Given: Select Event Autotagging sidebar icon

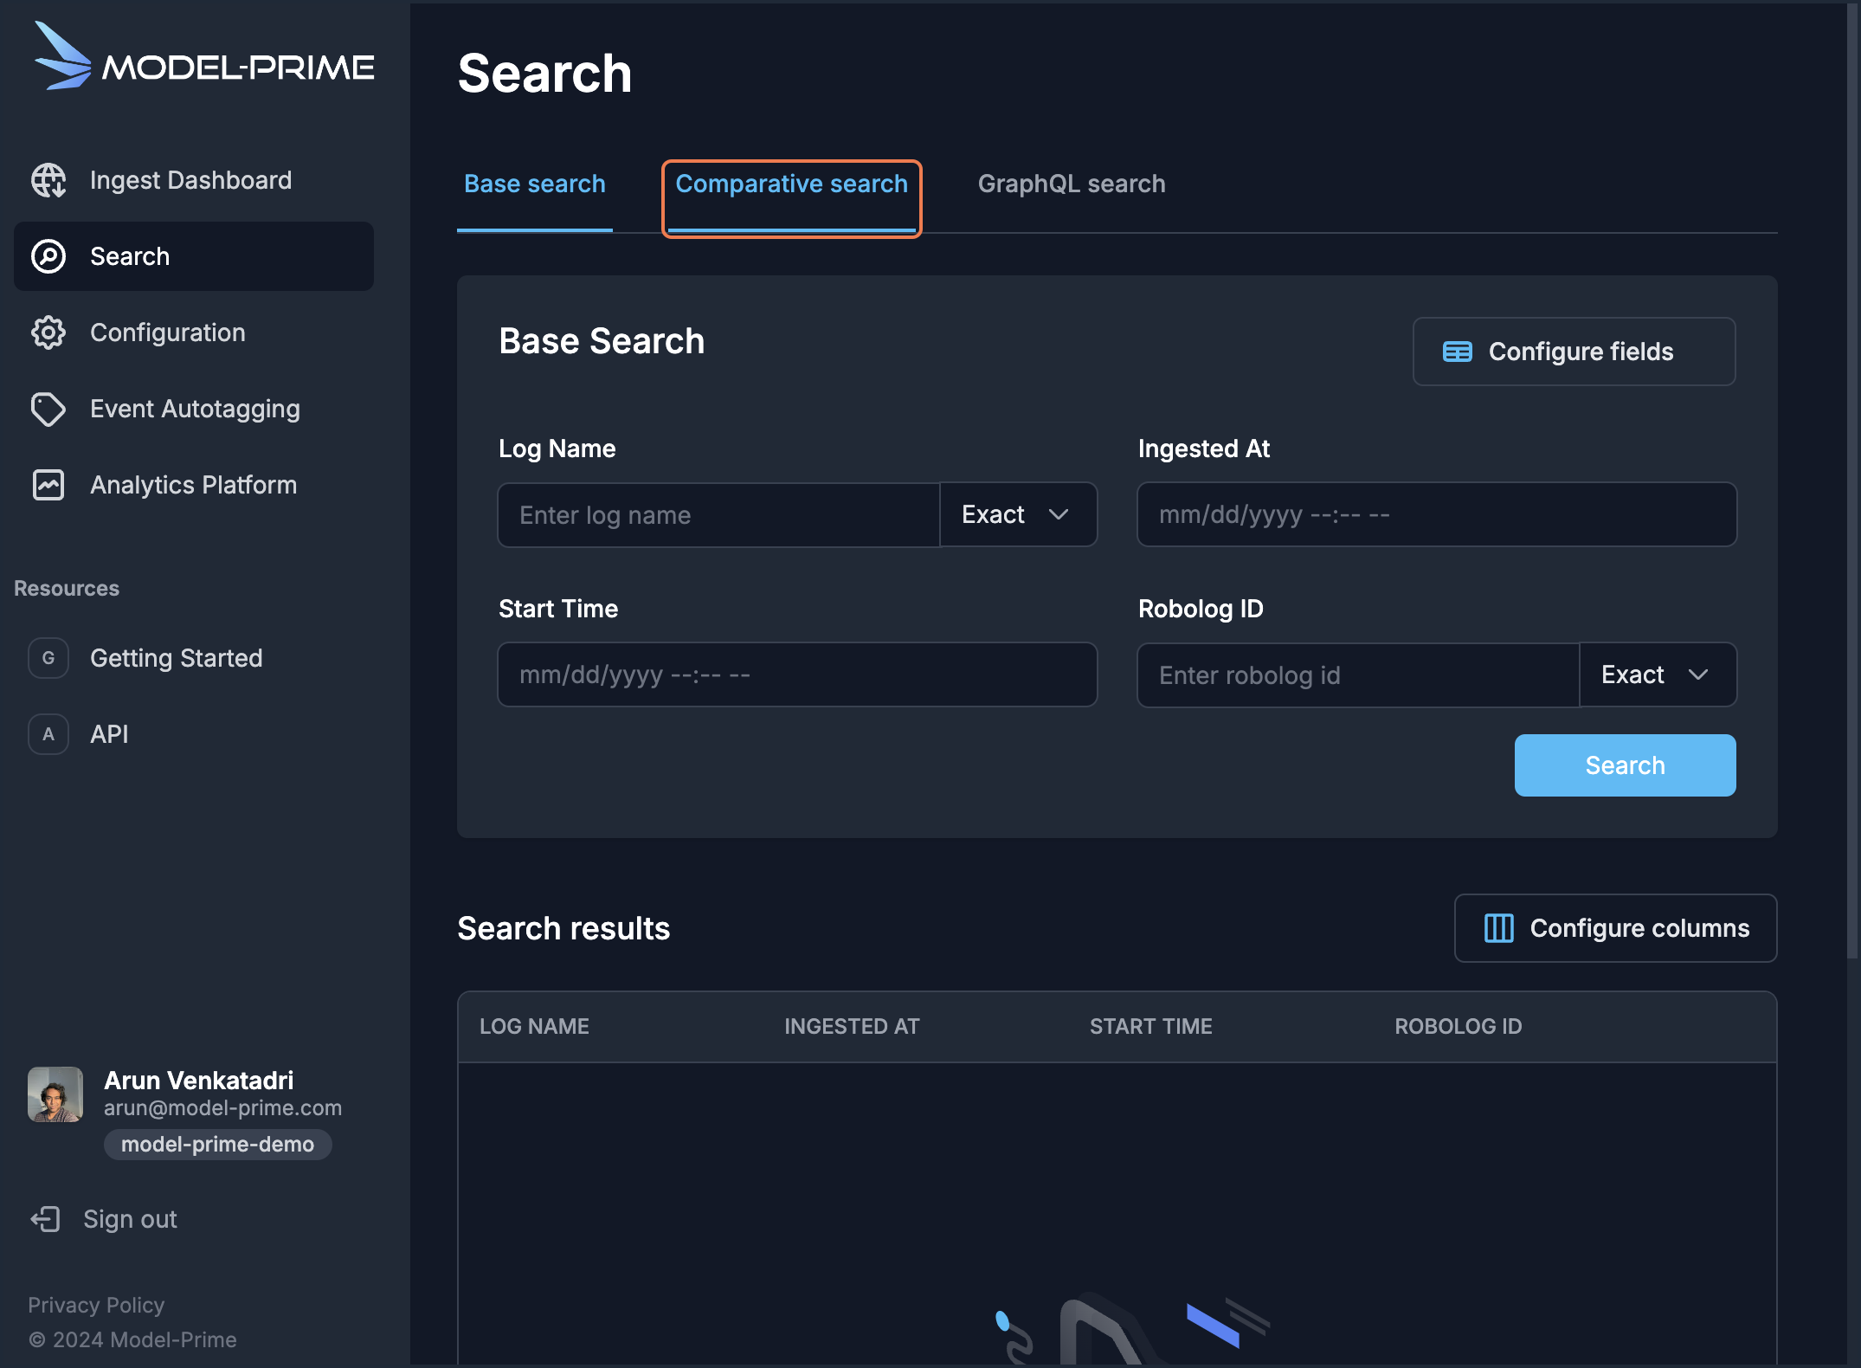Looking at the screenshot, I should click(x=48, y=409).
